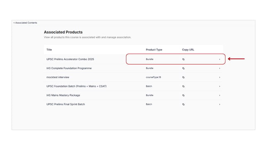
Task: Open chevron for UPSC Prelims Accelerator Combo 2025
Action: [x=220, y=59]
